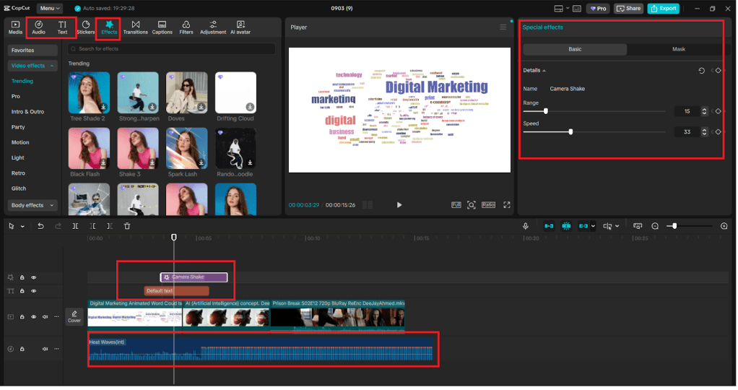Click the Export button
This screenshot has width=738, height=390.
[x=663, y=9]
